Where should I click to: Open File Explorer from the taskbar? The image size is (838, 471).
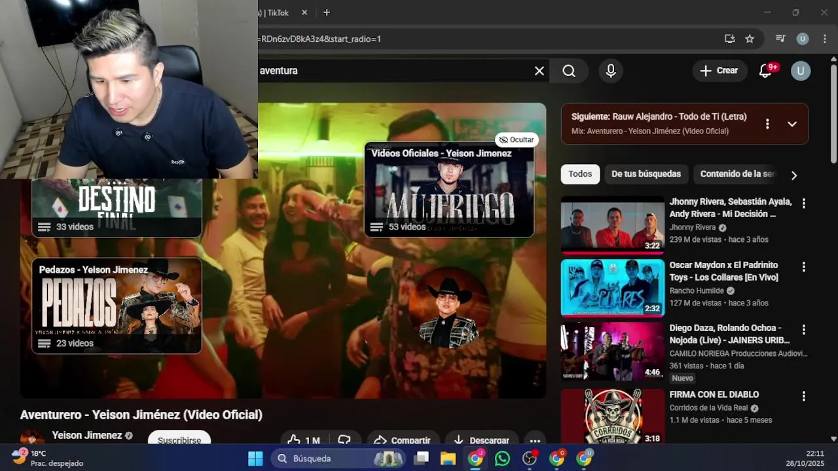pos(448,459)
